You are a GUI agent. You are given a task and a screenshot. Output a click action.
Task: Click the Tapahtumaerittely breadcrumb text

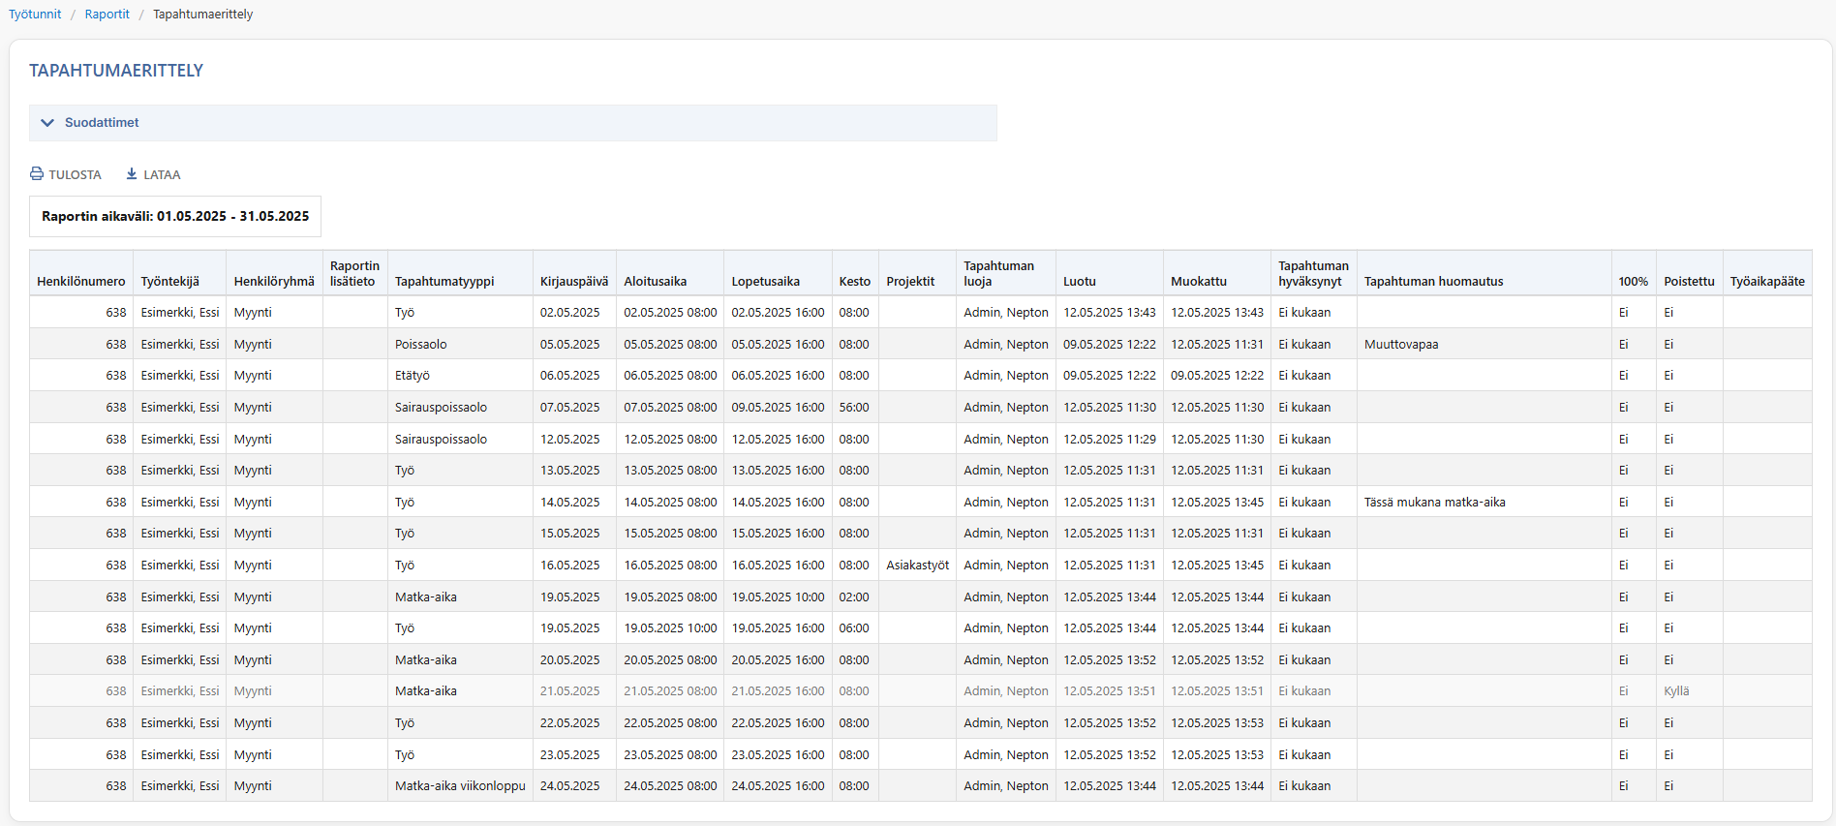203,15
